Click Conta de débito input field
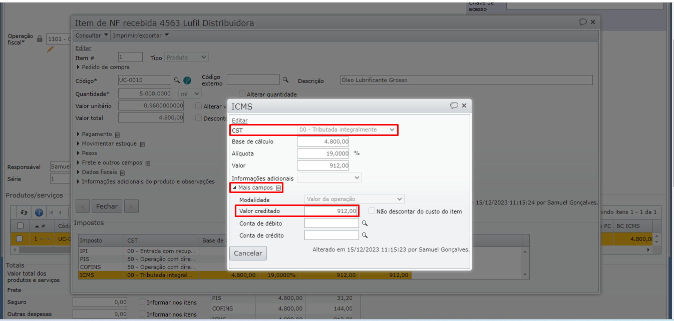The image size is (674, 321). [331, 223]
